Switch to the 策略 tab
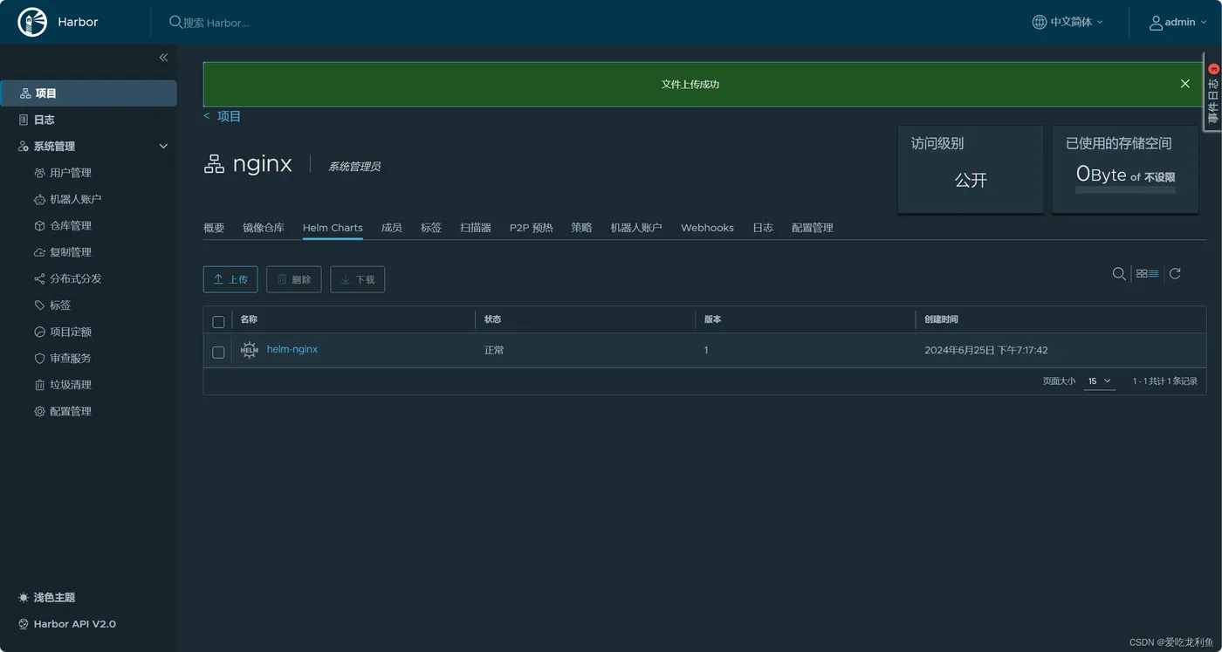The image size is (1222, 652). 582,228
